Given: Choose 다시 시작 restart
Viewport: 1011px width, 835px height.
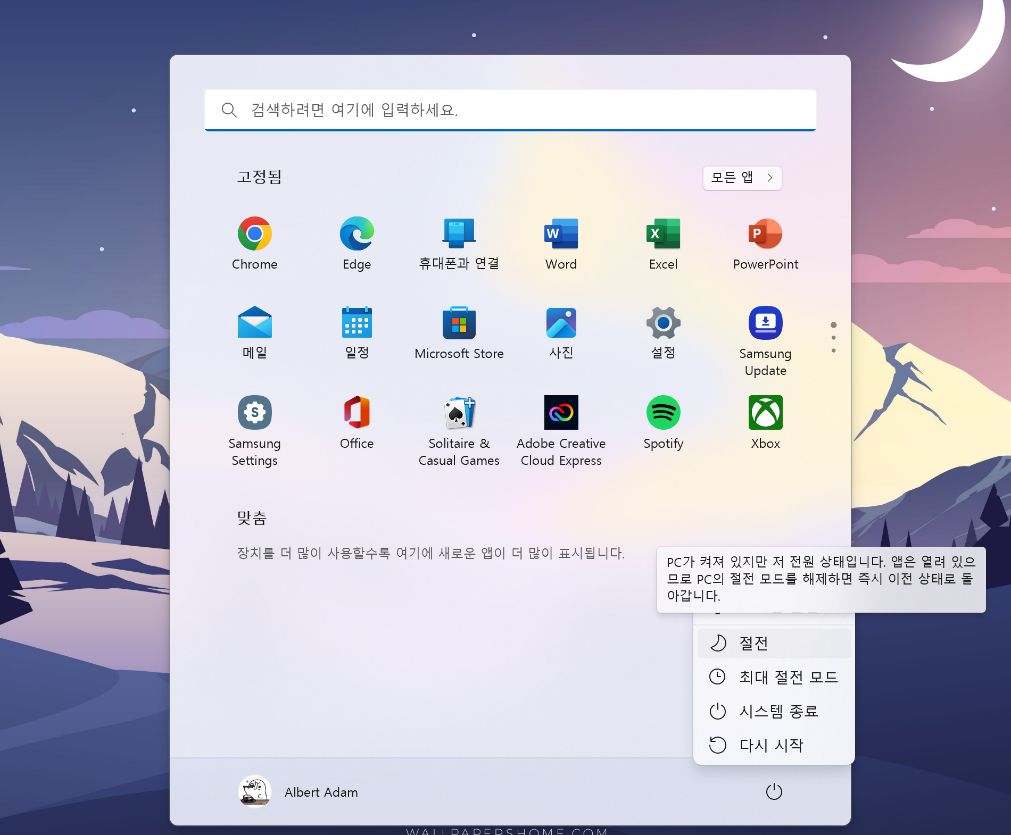Looking at the screenshot, I should point(774,745).
